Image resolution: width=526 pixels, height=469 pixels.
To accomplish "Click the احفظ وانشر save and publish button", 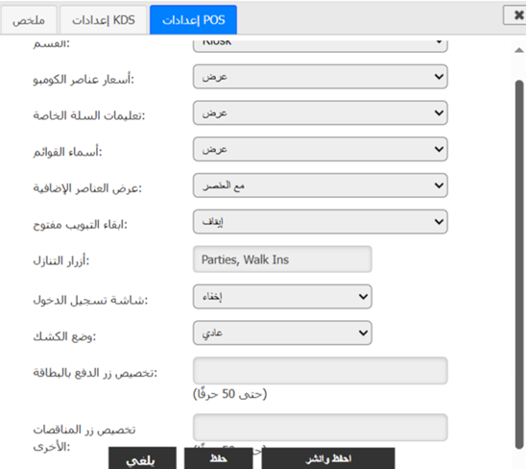I will click(328, 459).
